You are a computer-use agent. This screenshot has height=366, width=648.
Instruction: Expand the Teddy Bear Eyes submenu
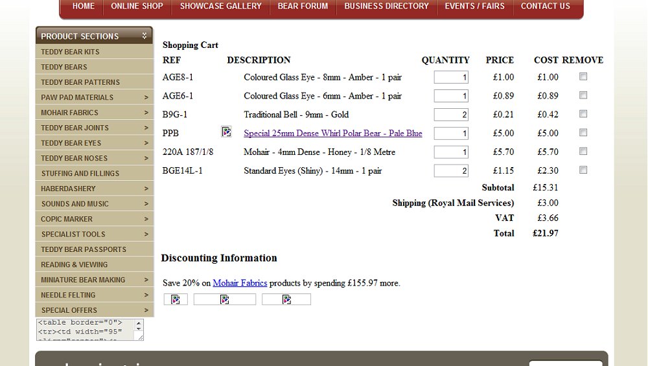[146, 143]
